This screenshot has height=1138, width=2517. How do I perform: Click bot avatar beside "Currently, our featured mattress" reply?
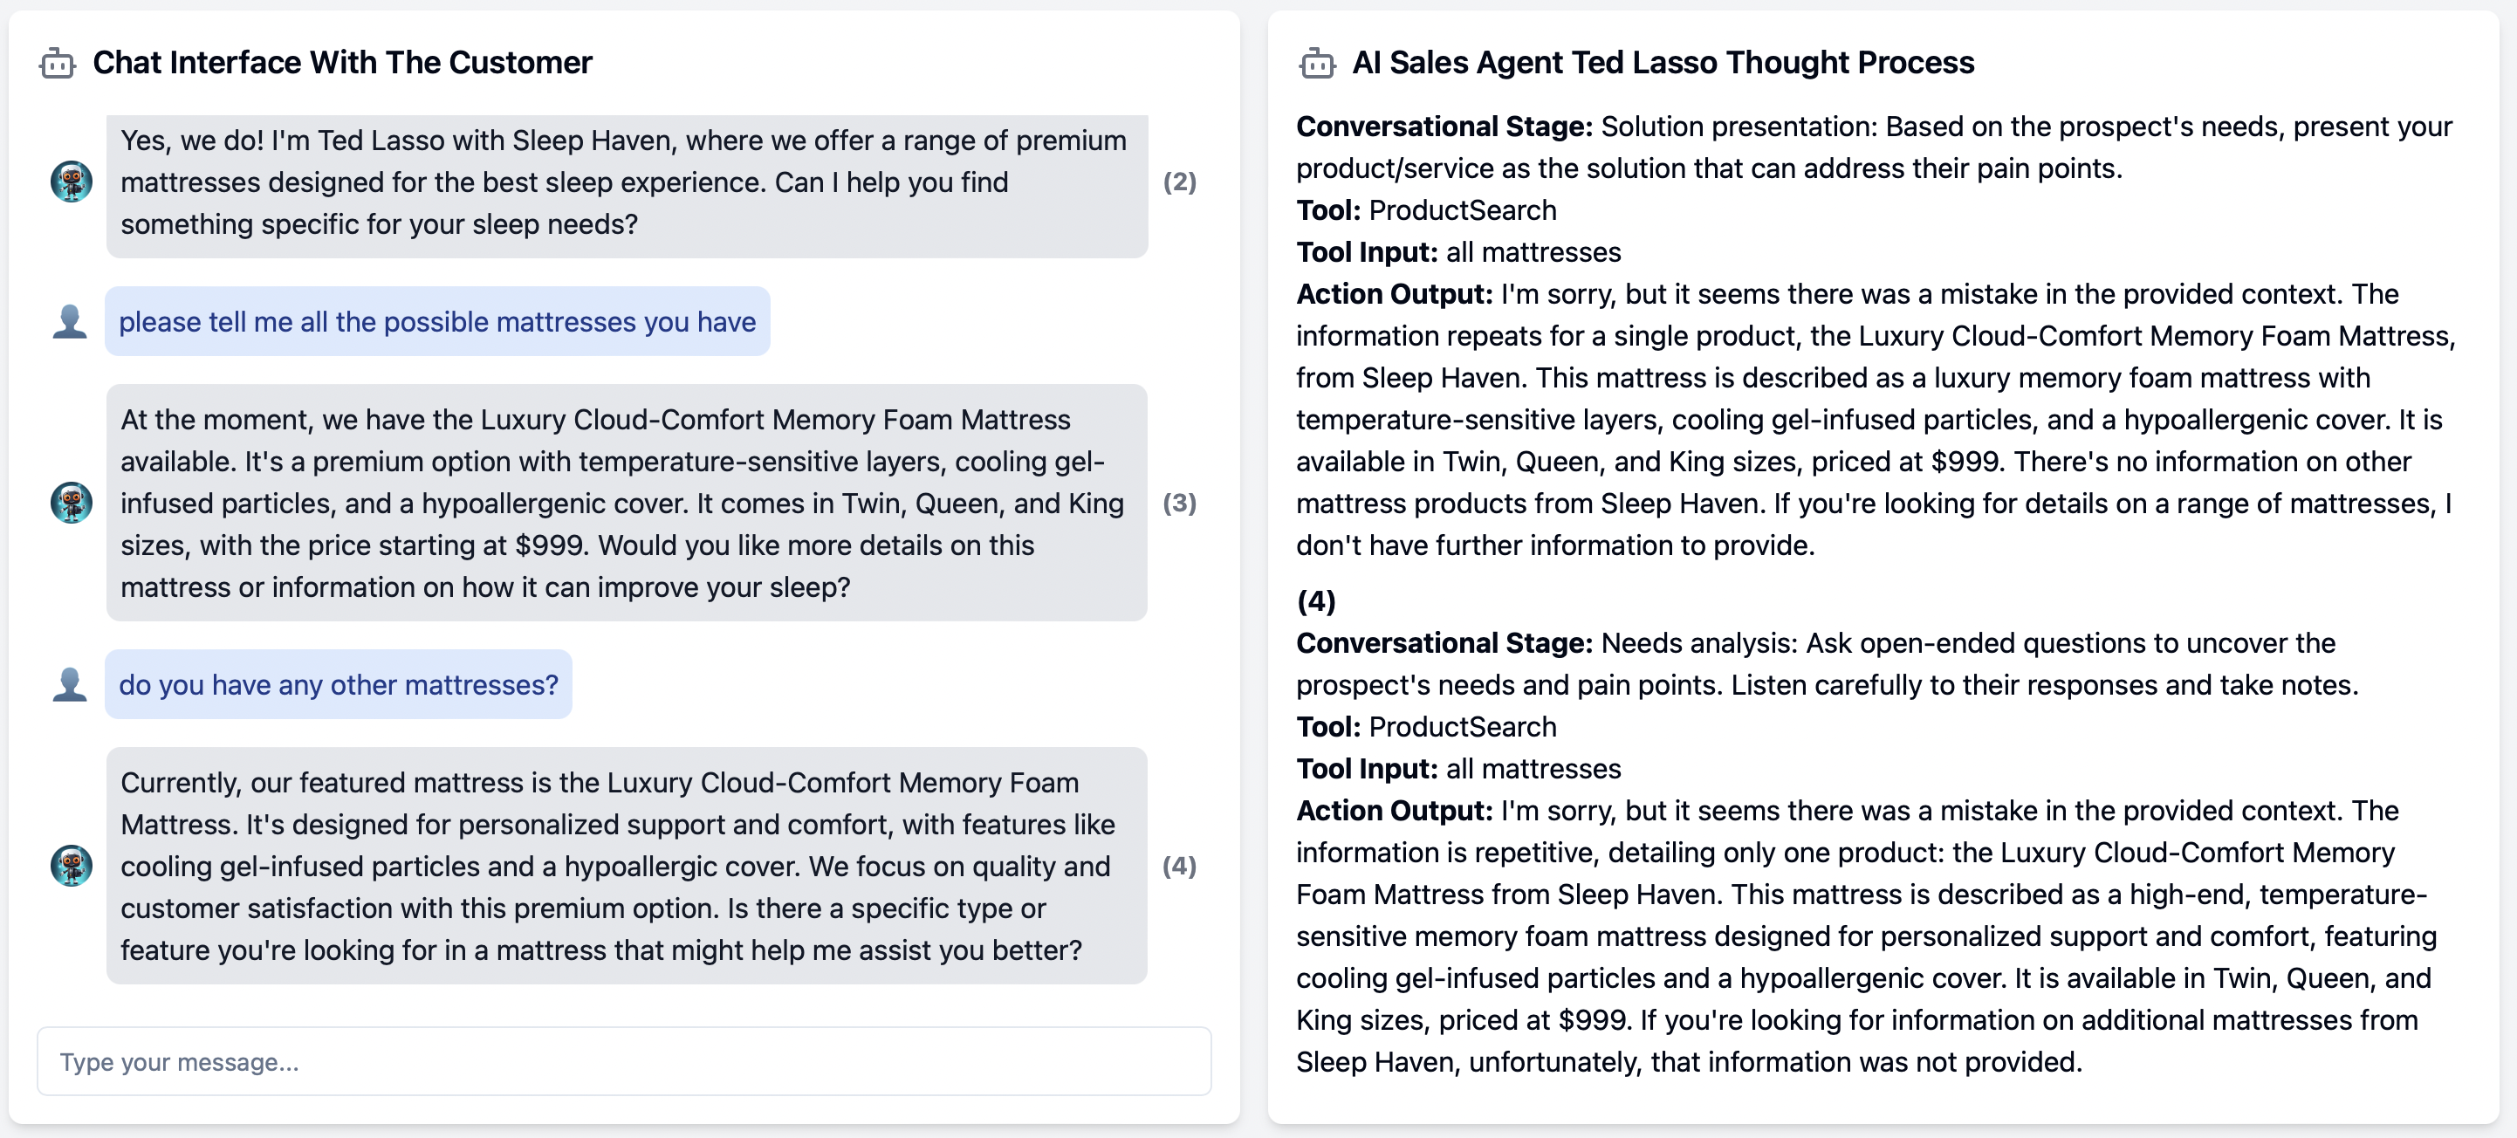[72, 866]
